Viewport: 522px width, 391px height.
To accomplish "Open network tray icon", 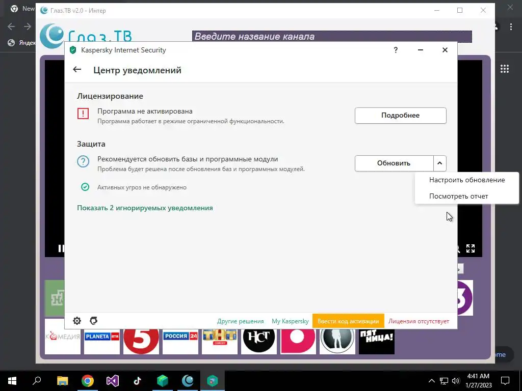I will pos(444,381).
